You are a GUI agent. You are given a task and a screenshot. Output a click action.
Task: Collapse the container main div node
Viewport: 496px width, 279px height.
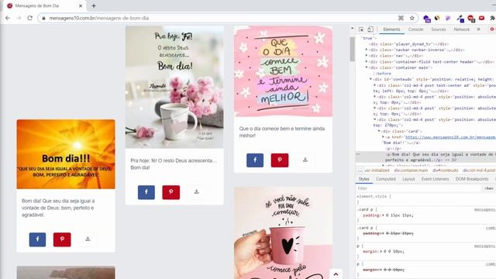367,67
